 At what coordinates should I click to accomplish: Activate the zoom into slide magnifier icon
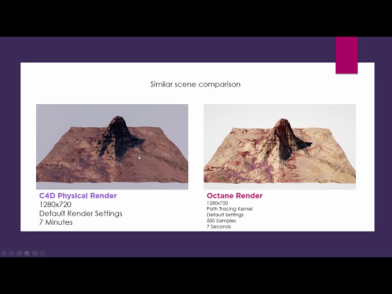point(35,253)
